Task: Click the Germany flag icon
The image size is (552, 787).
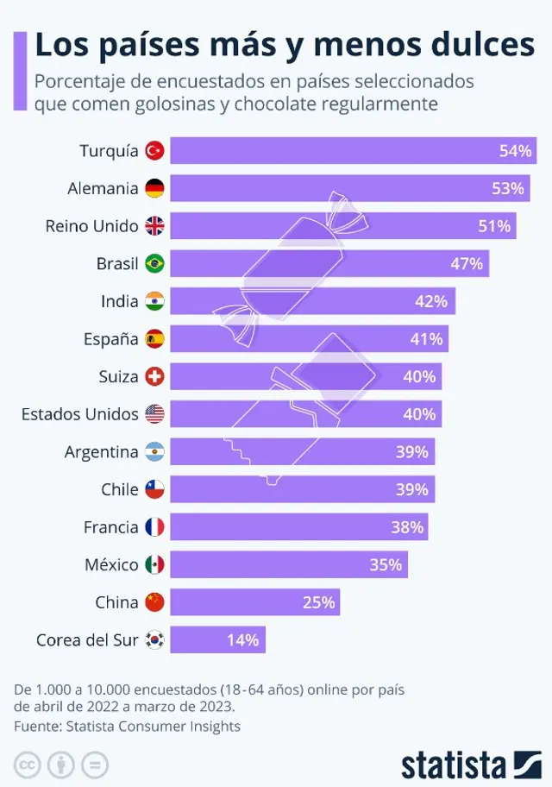Action: [154, 188]
